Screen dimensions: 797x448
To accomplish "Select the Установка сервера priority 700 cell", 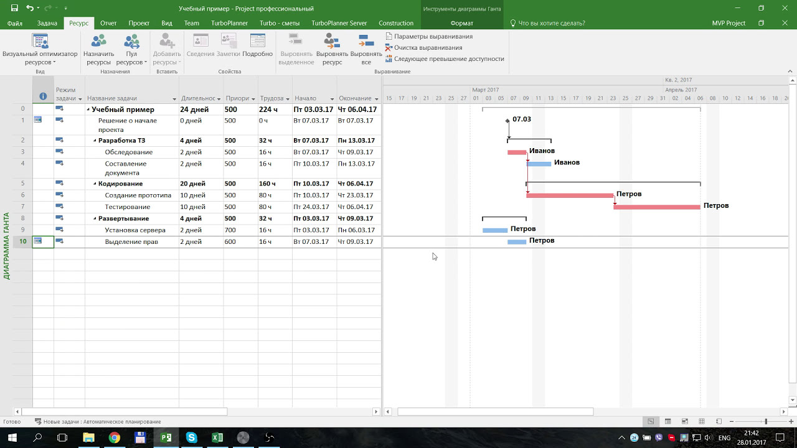I will click(x=240, y=230).
